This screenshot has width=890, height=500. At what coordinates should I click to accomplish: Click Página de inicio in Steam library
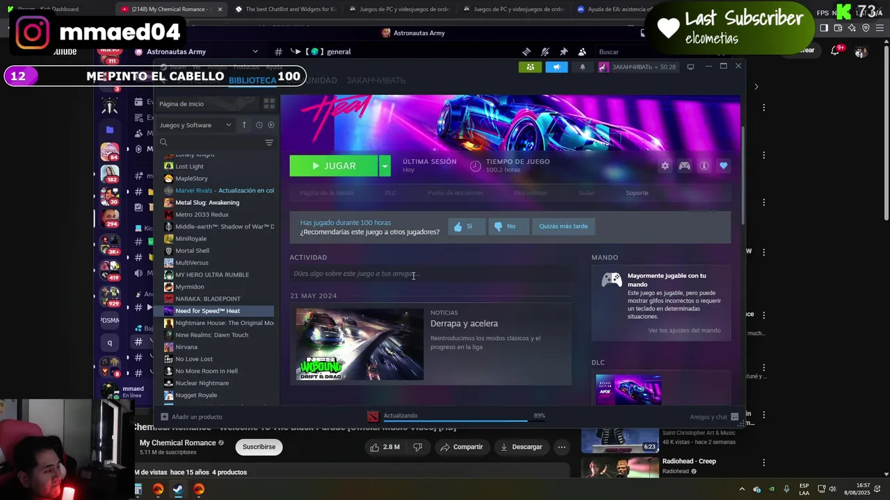point(207,103)
